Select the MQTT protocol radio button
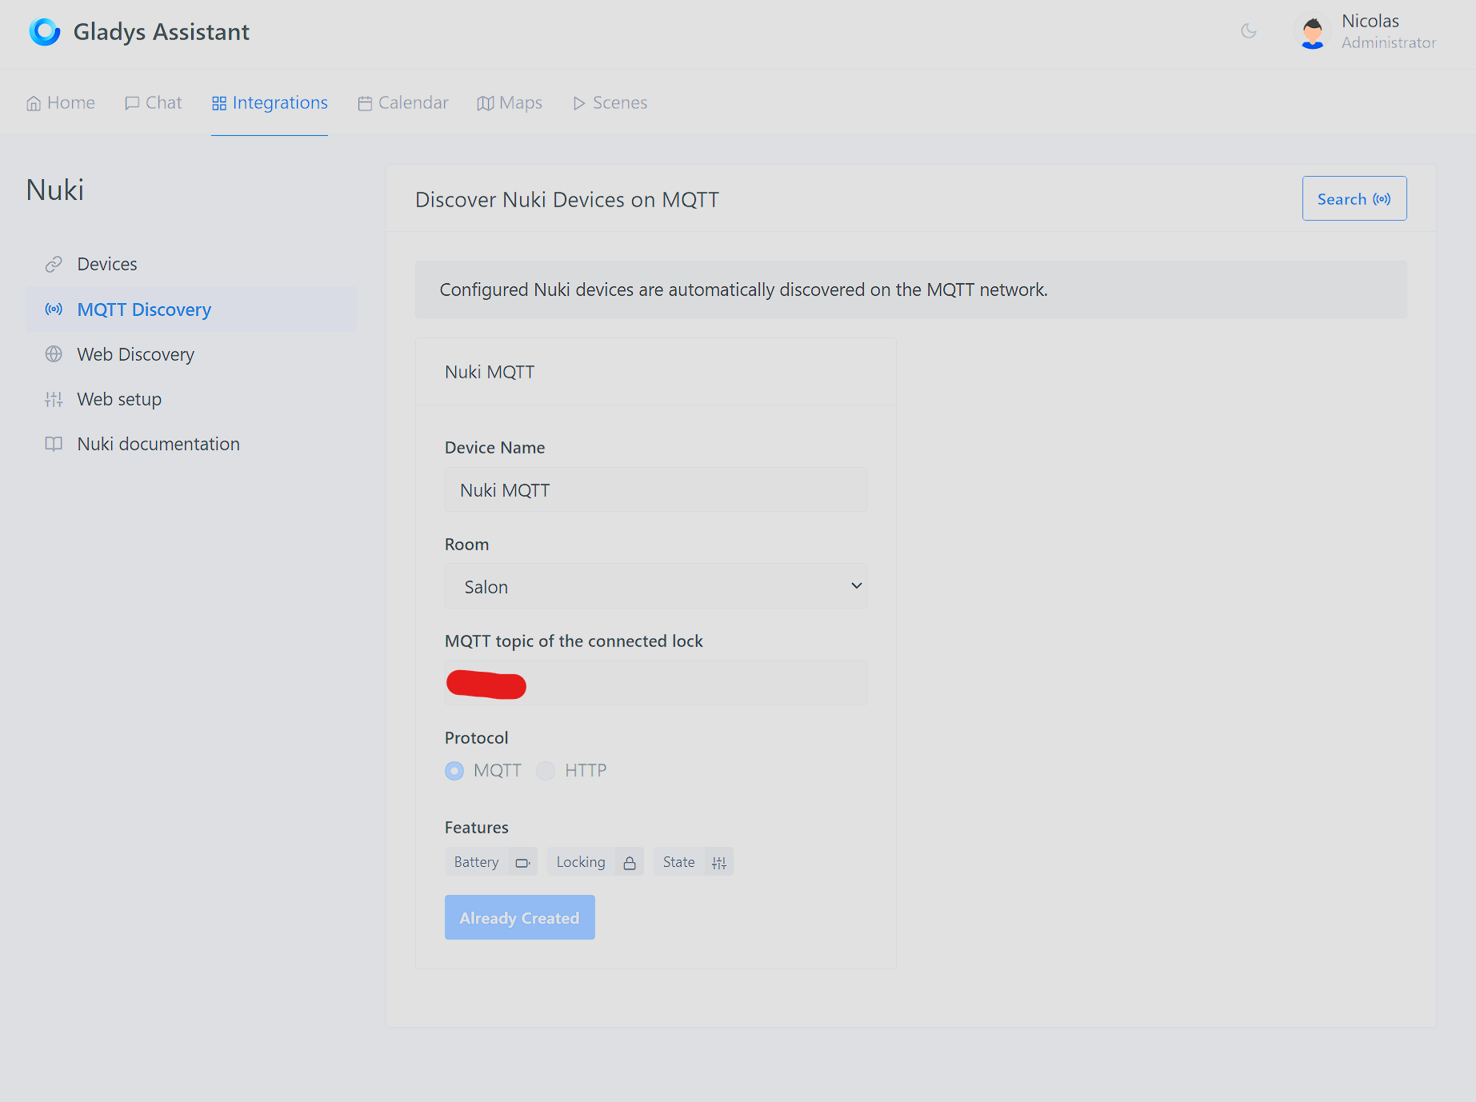This screenshot has height=1102, width=1476. [454, 770]
